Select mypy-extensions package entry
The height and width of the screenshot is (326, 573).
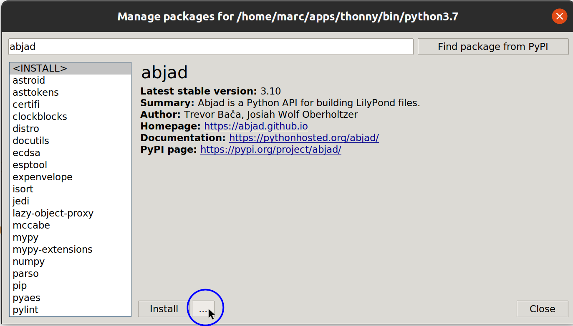pos(53,249)
